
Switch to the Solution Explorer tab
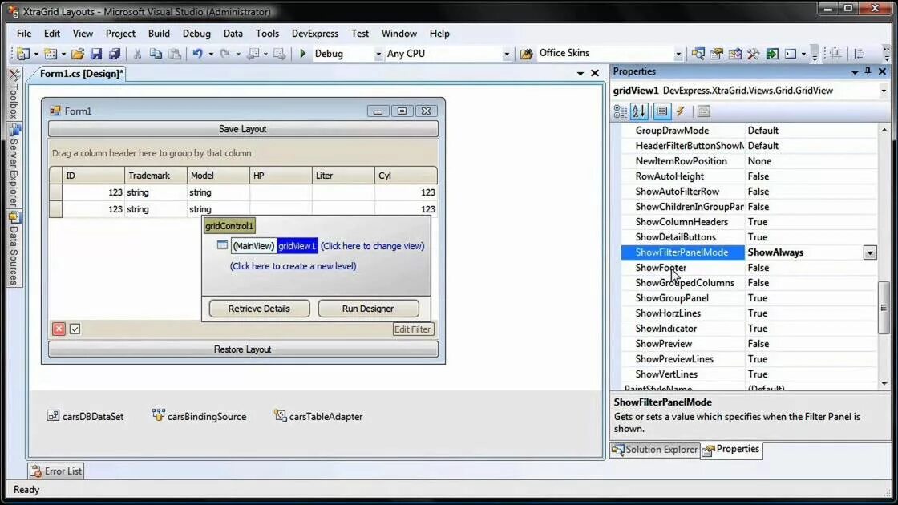coord(654,450)
